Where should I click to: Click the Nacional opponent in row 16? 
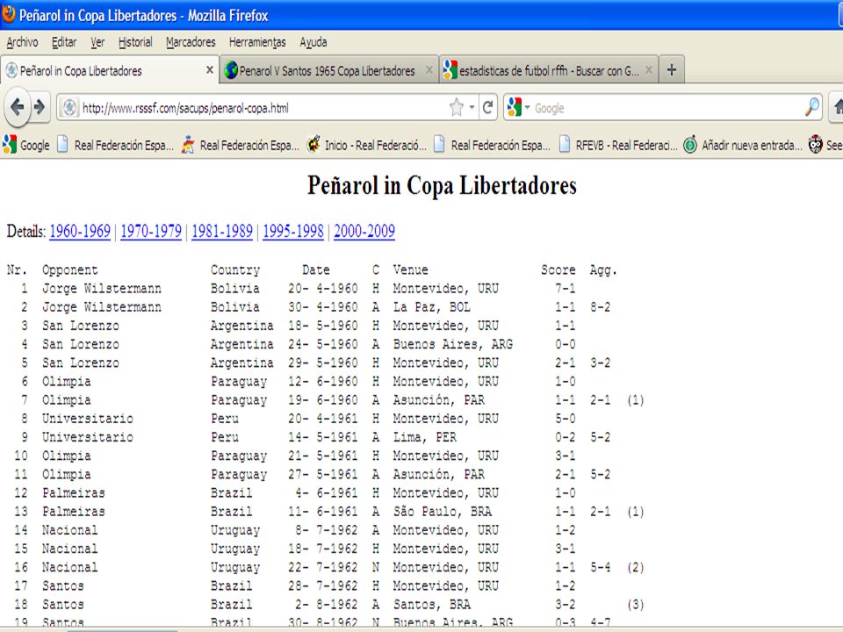click(x=70, y=568)
